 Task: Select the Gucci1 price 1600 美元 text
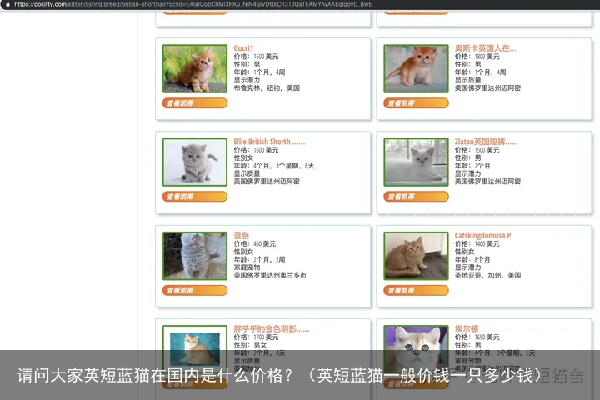tap(266, 57)
